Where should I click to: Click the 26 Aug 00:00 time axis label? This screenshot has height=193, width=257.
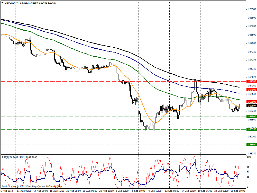point(90,191)
